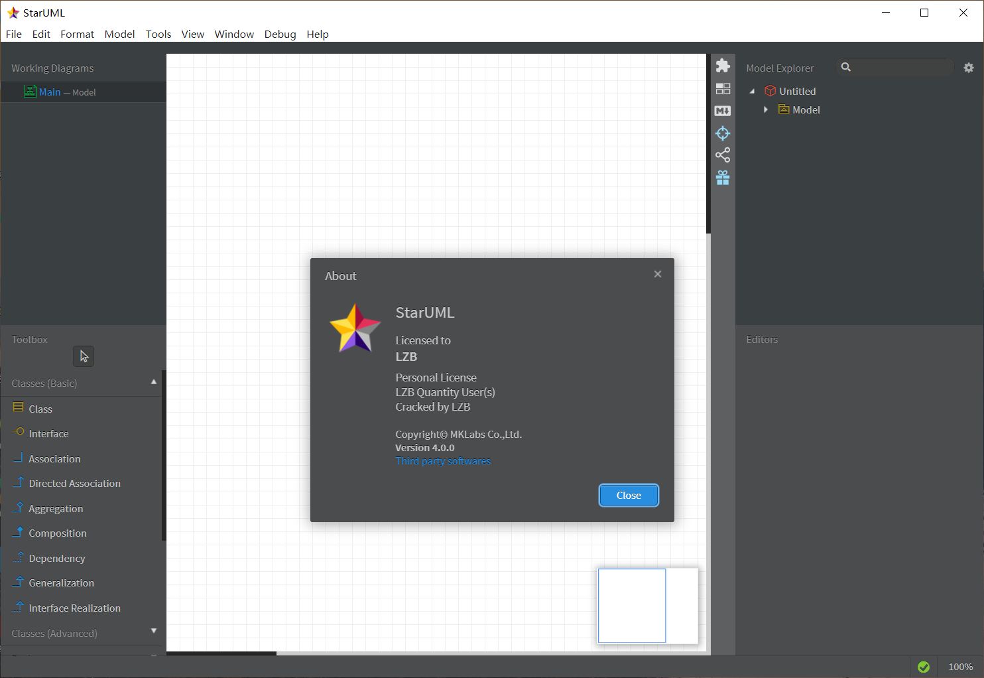This screenshot has width=984, height=678.
Task: Collapse the Untitled project tree node
Action: [752, 92]
